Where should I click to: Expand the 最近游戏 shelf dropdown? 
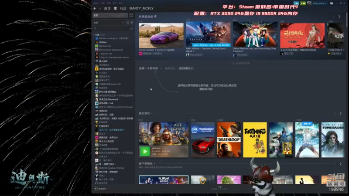tap(146, 113)
